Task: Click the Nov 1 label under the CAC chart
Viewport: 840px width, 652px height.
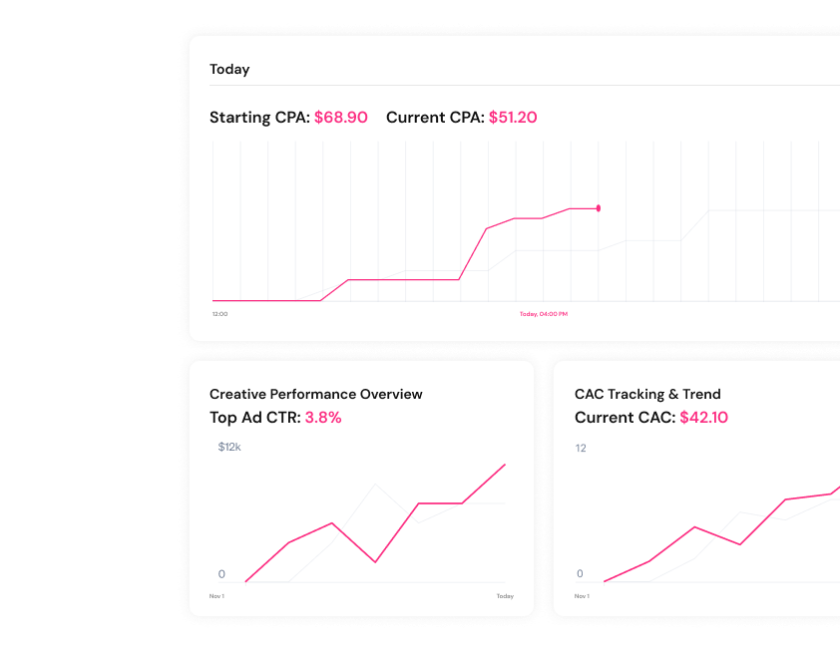Action: pyautogui.click(x=582, y=596)
